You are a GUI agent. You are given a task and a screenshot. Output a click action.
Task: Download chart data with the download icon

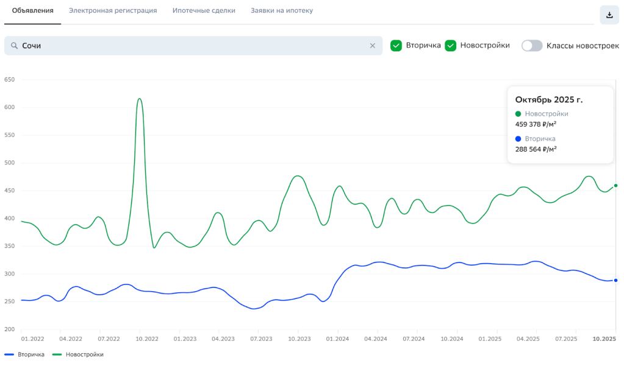609,15
